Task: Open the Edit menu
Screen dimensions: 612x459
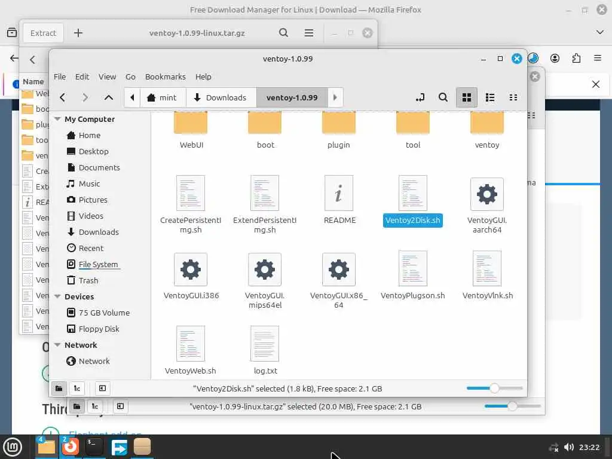Action: 82,77
